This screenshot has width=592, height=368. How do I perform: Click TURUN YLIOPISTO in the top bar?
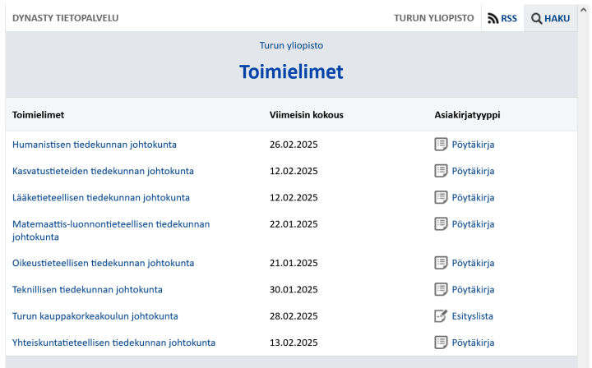pos(433,18)
